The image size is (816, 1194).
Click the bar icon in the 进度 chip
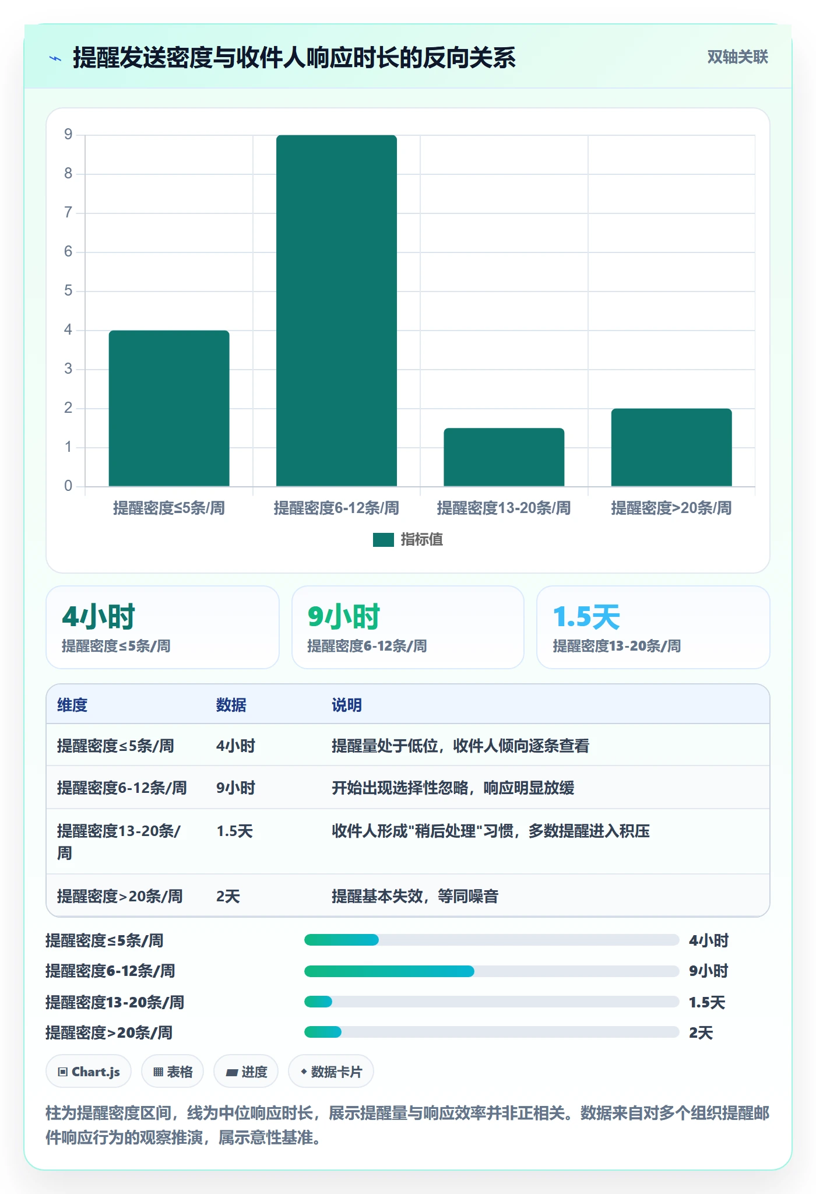click(231, 1072)
